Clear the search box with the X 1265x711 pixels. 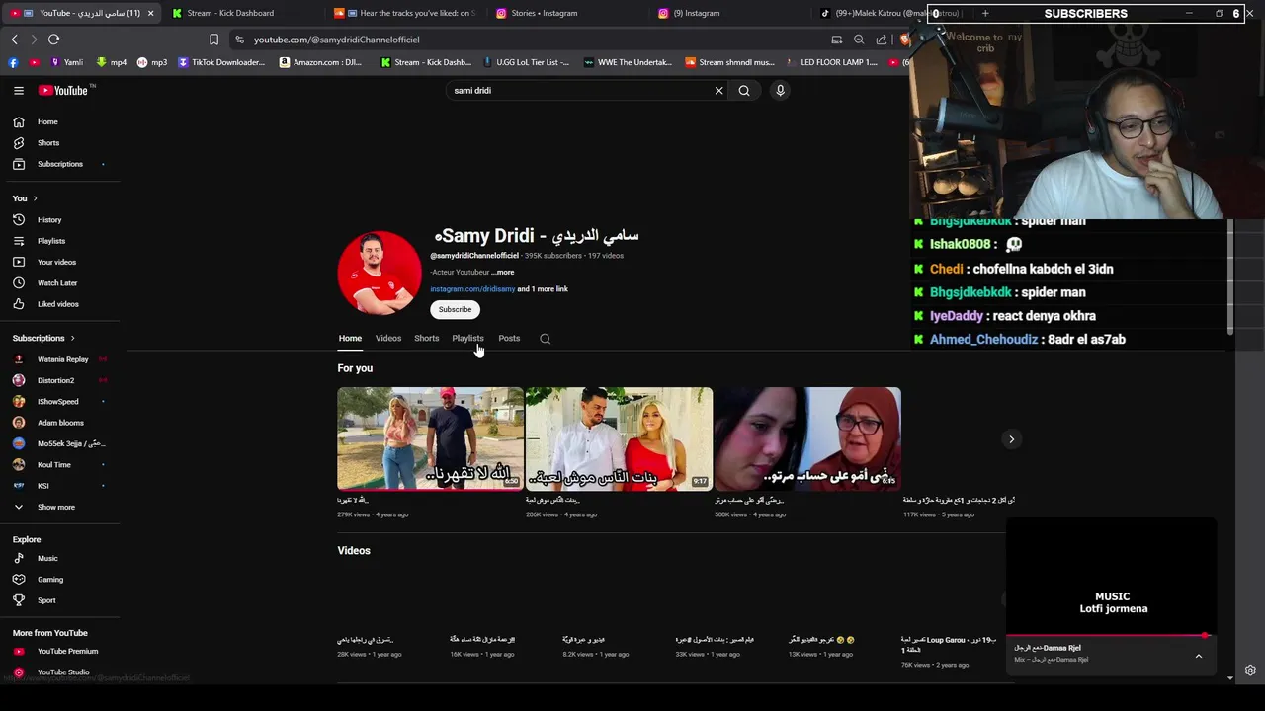[719, 91]
